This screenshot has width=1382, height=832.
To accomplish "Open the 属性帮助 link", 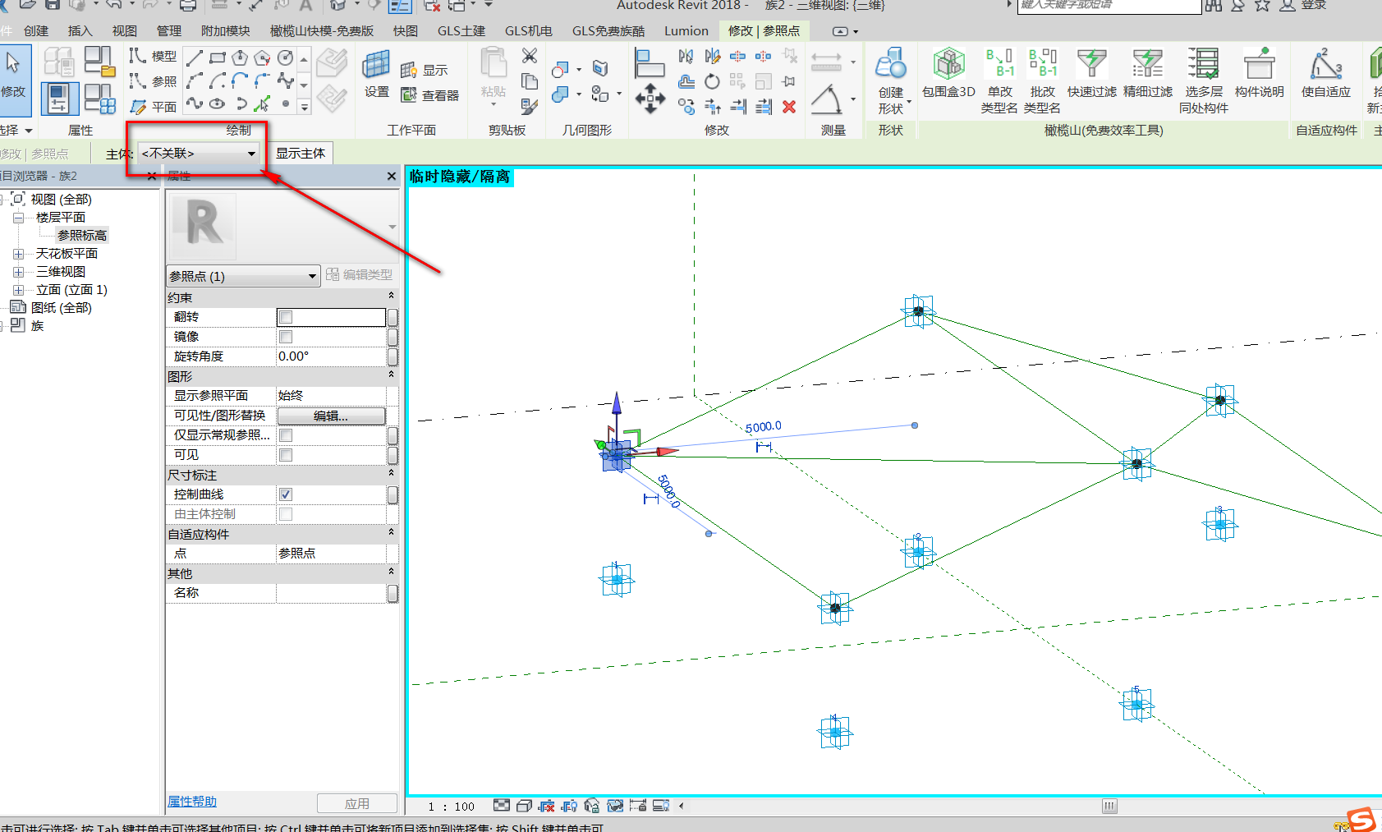I will click(x=192, y=802).
